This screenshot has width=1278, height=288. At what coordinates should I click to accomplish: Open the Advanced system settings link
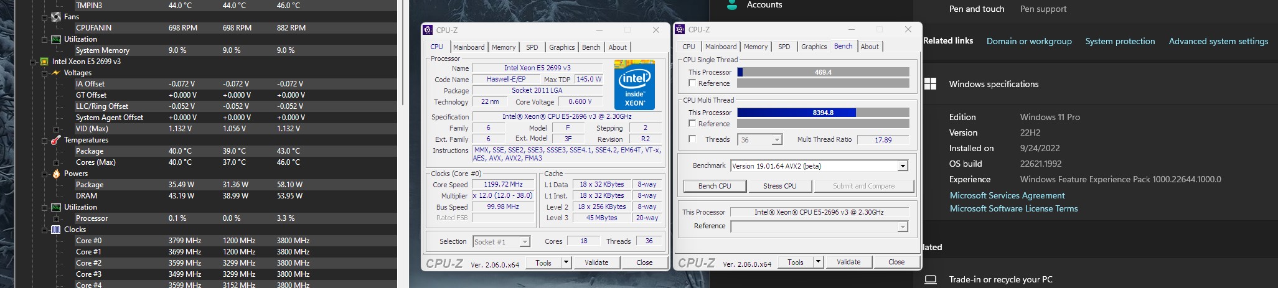click(1218, 41)
